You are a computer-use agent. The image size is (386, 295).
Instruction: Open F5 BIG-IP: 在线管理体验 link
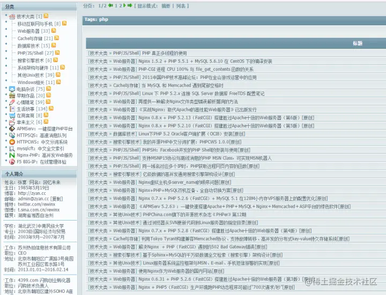[41, 162]
